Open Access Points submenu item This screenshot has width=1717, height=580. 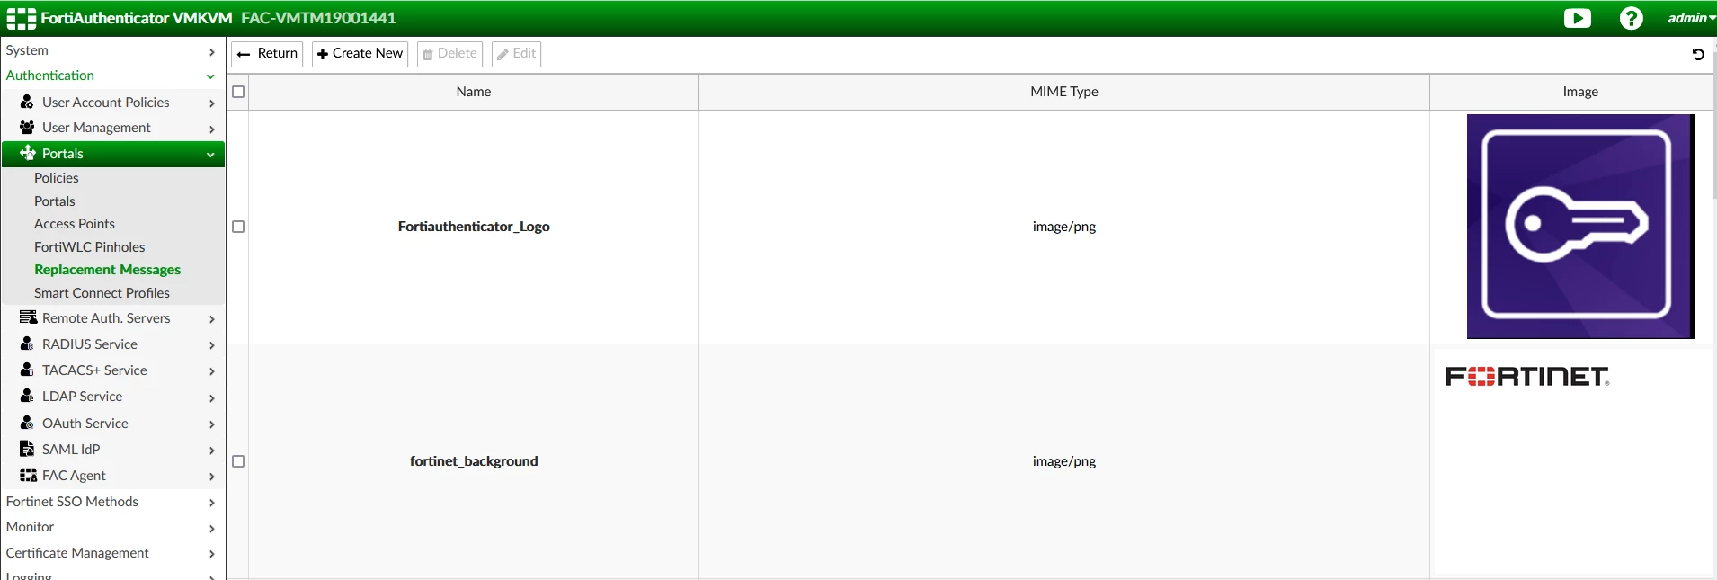click(75, 224)
